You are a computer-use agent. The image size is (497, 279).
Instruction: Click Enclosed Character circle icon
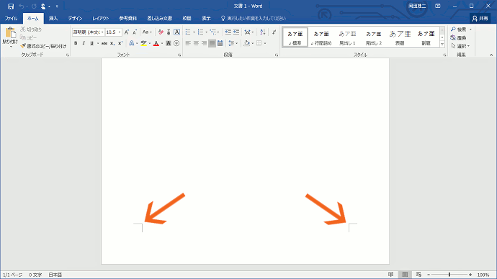tap(176, 43)
